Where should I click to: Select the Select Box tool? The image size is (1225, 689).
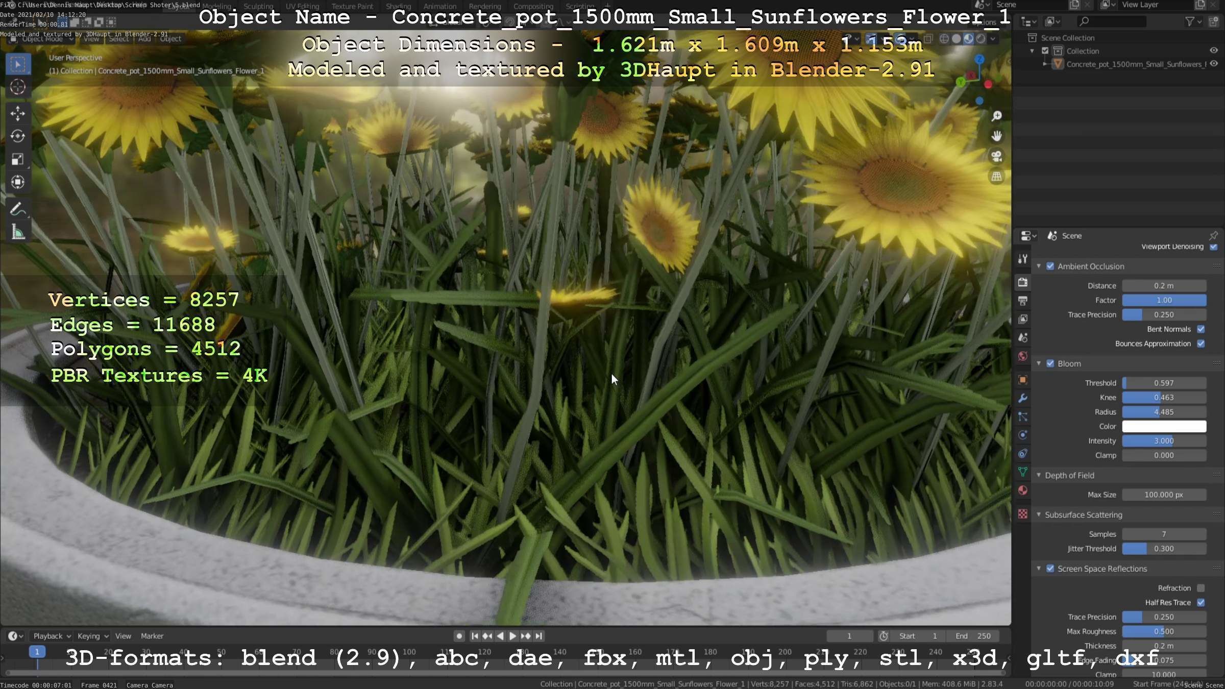point(18,64)
